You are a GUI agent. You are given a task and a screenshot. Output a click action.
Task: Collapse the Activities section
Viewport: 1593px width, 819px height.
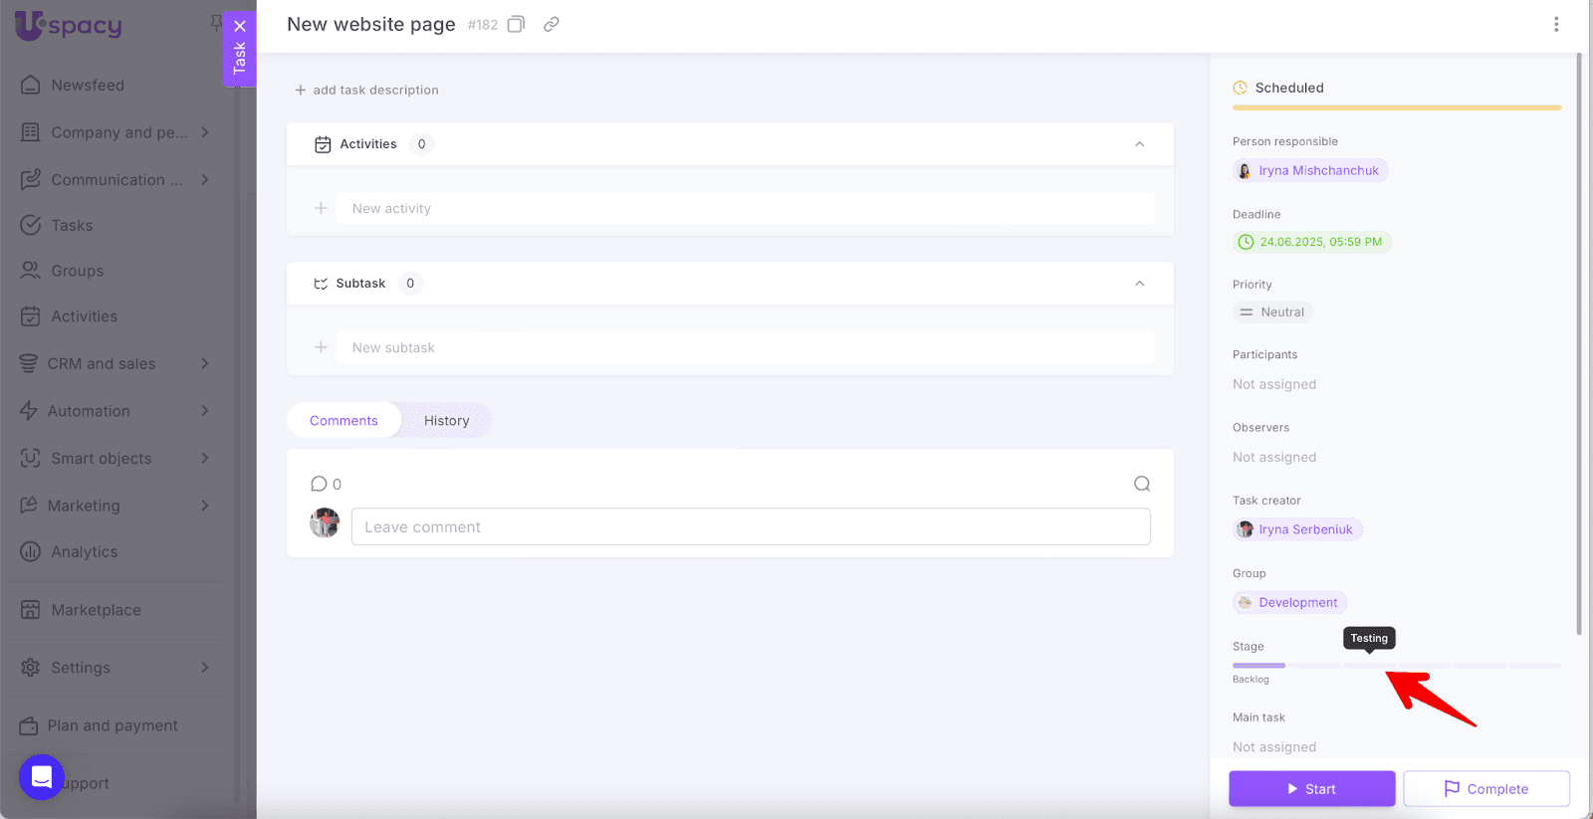click(x=1139, y=144)
